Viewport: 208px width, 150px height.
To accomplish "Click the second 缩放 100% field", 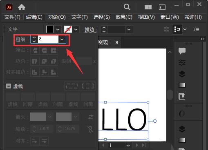I will click(x=70, y=129).
